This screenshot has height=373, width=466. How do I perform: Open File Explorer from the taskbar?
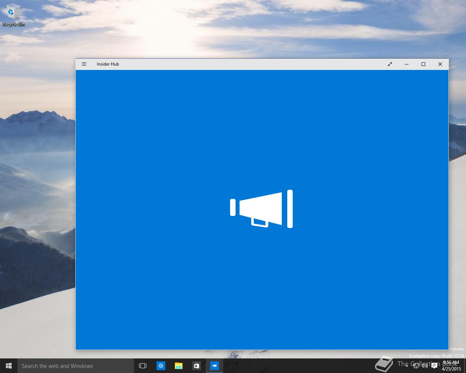(178, 366)
